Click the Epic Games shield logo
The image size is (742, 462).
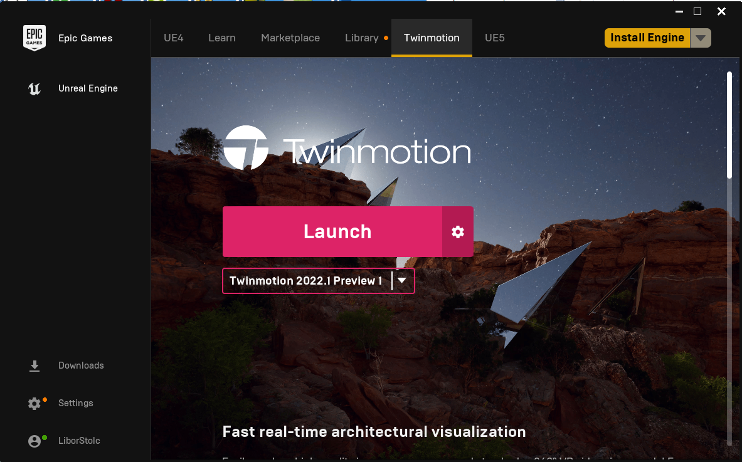click(x=34, y=38)
